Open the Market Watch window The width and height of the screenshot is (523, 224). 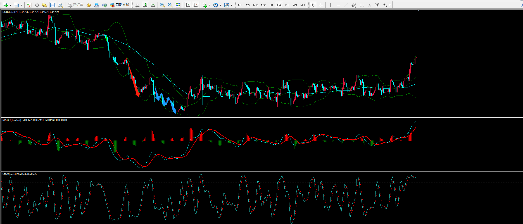click(x=29, y=5)
